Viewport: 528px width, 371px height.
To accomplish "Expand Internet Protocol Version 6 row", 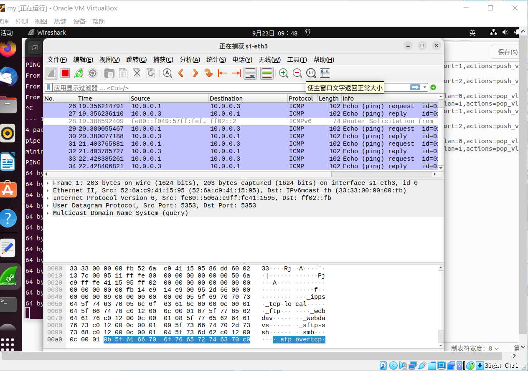I will pyautogui.click(x=48, y=198).
